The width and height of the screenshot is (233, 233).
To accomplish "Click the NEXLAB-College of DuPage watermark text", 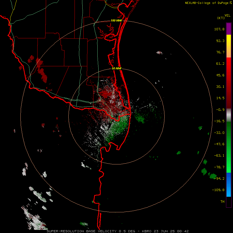I will 208,3.
